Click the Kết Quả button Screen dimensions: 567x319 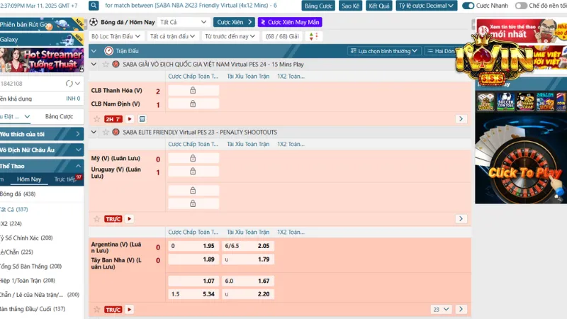click(379, 6)
